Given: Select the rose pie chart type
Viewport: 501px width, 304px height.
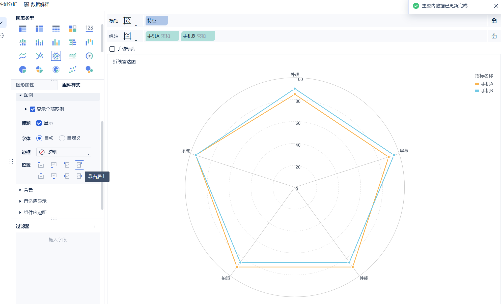Looking at the screenshot, I should pyautogui.click(x=39, y=70).
